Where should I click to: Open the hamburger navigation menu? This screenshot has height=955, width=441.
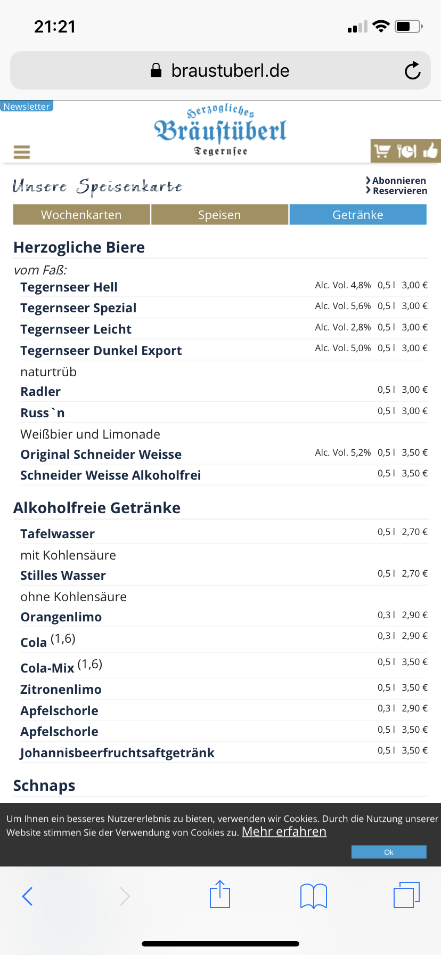[x=22, y=152]
